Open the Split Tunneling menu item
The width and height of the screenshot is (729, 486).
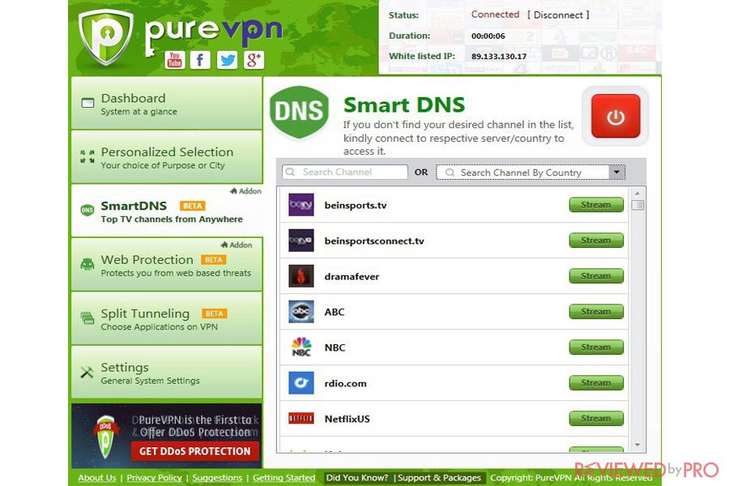tap(166, 318)
